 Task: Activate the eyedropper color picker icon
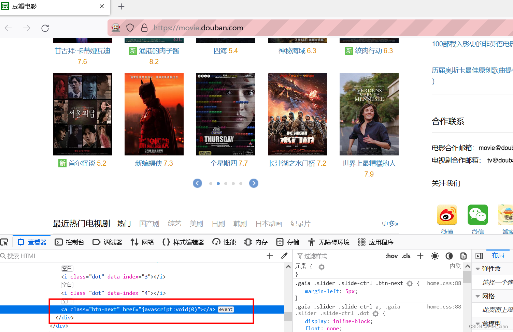pos(284,256)
